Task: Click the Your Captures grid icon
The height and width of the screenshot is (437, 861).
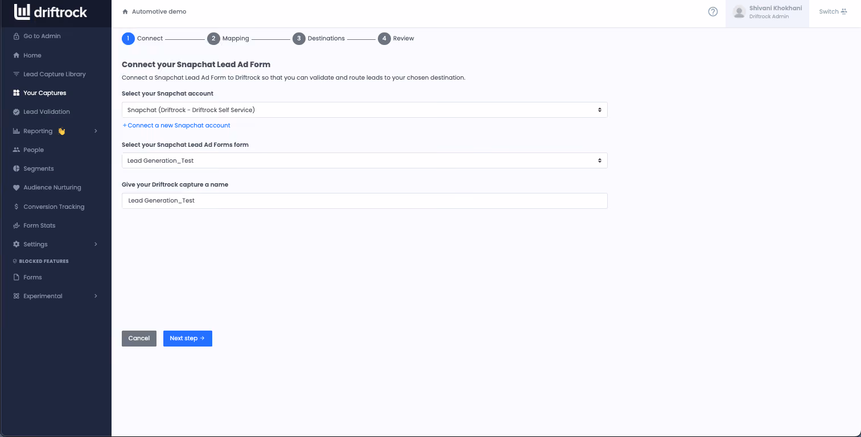Action: pos(16,93)
